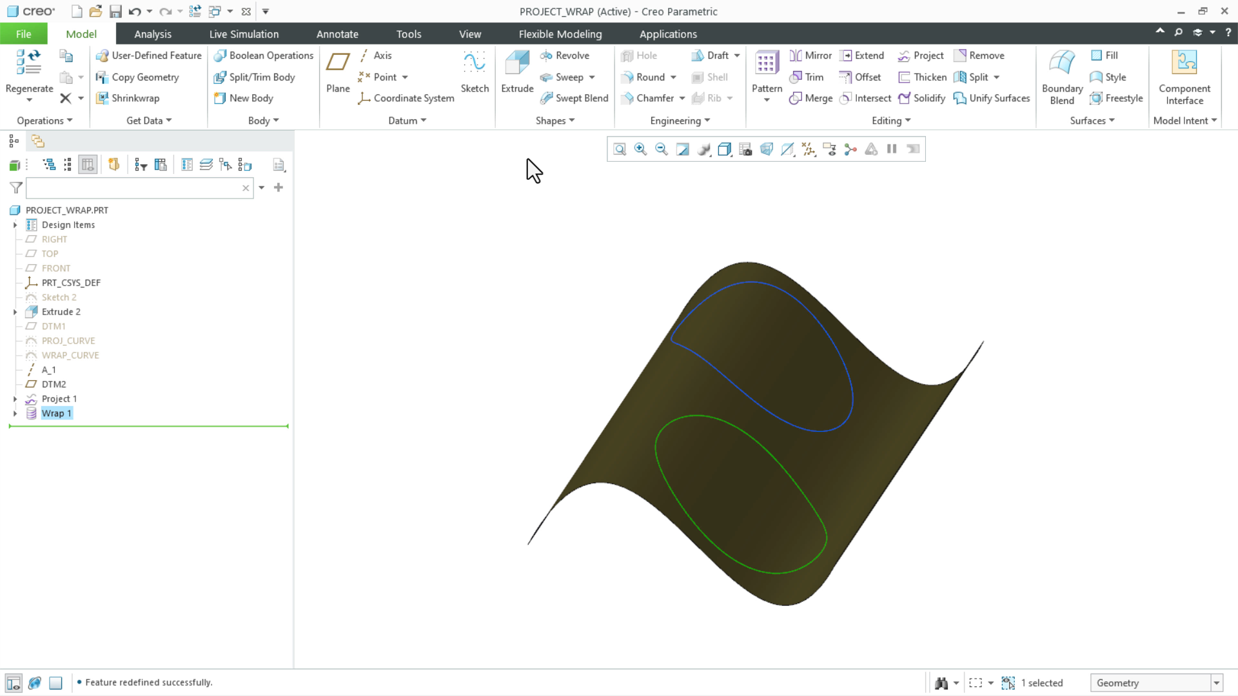Select the Revolve tool
The image size is (1238, 696).
click(565, 55)
